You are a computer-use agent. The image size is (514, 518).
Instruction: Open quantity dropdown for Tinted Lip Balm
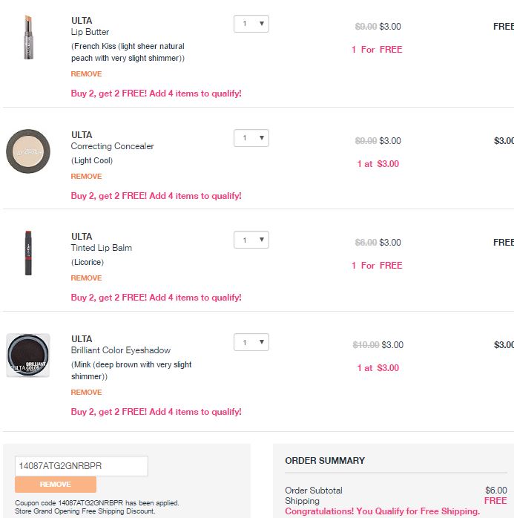tap(251, 240)
